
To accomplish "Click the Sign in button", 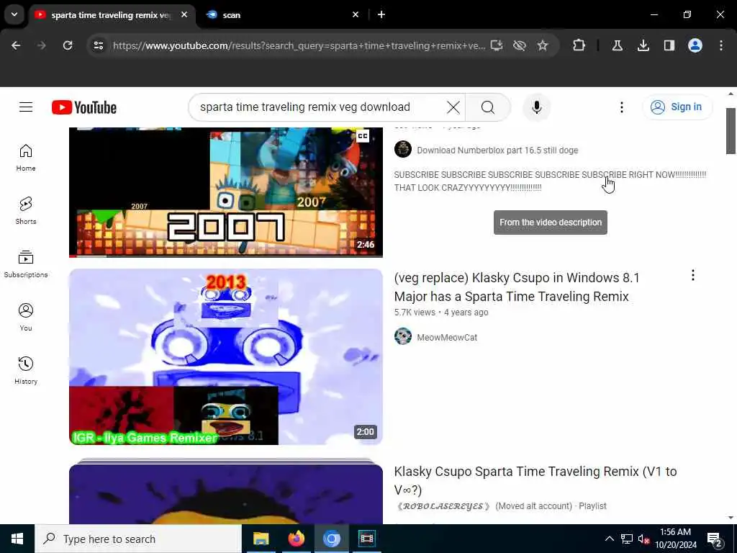I will tap(677, 107).
